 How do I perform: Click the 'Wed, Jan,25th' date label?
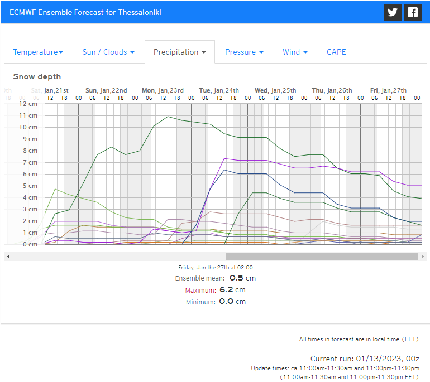coord(275,91)
